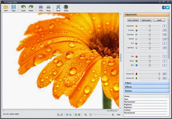Click the Colorize (R) slider handle

click(159, 74)
